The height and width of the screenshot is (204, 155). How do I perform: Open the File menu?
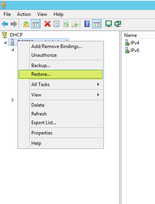point(7,14)
